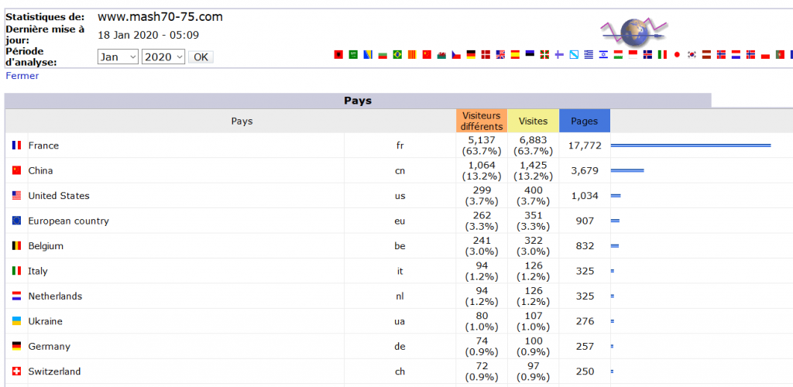This screenshot has width=793, height=387.
Task: Choose the Saudi Arabian green flag icon
Action: coord(353,54)
